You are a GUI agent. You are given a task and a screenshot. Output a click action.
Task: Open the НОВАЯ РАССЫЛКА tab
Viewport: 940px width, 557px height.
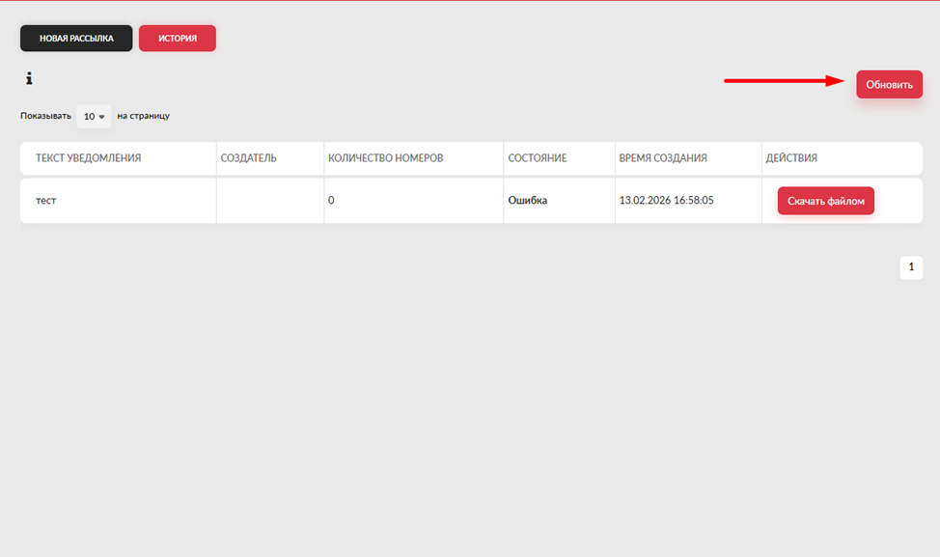[x=76, y=39]
